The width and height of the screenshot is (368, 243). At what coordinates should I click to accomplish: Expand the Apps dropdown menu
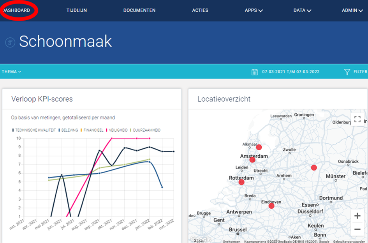(254, 11)
